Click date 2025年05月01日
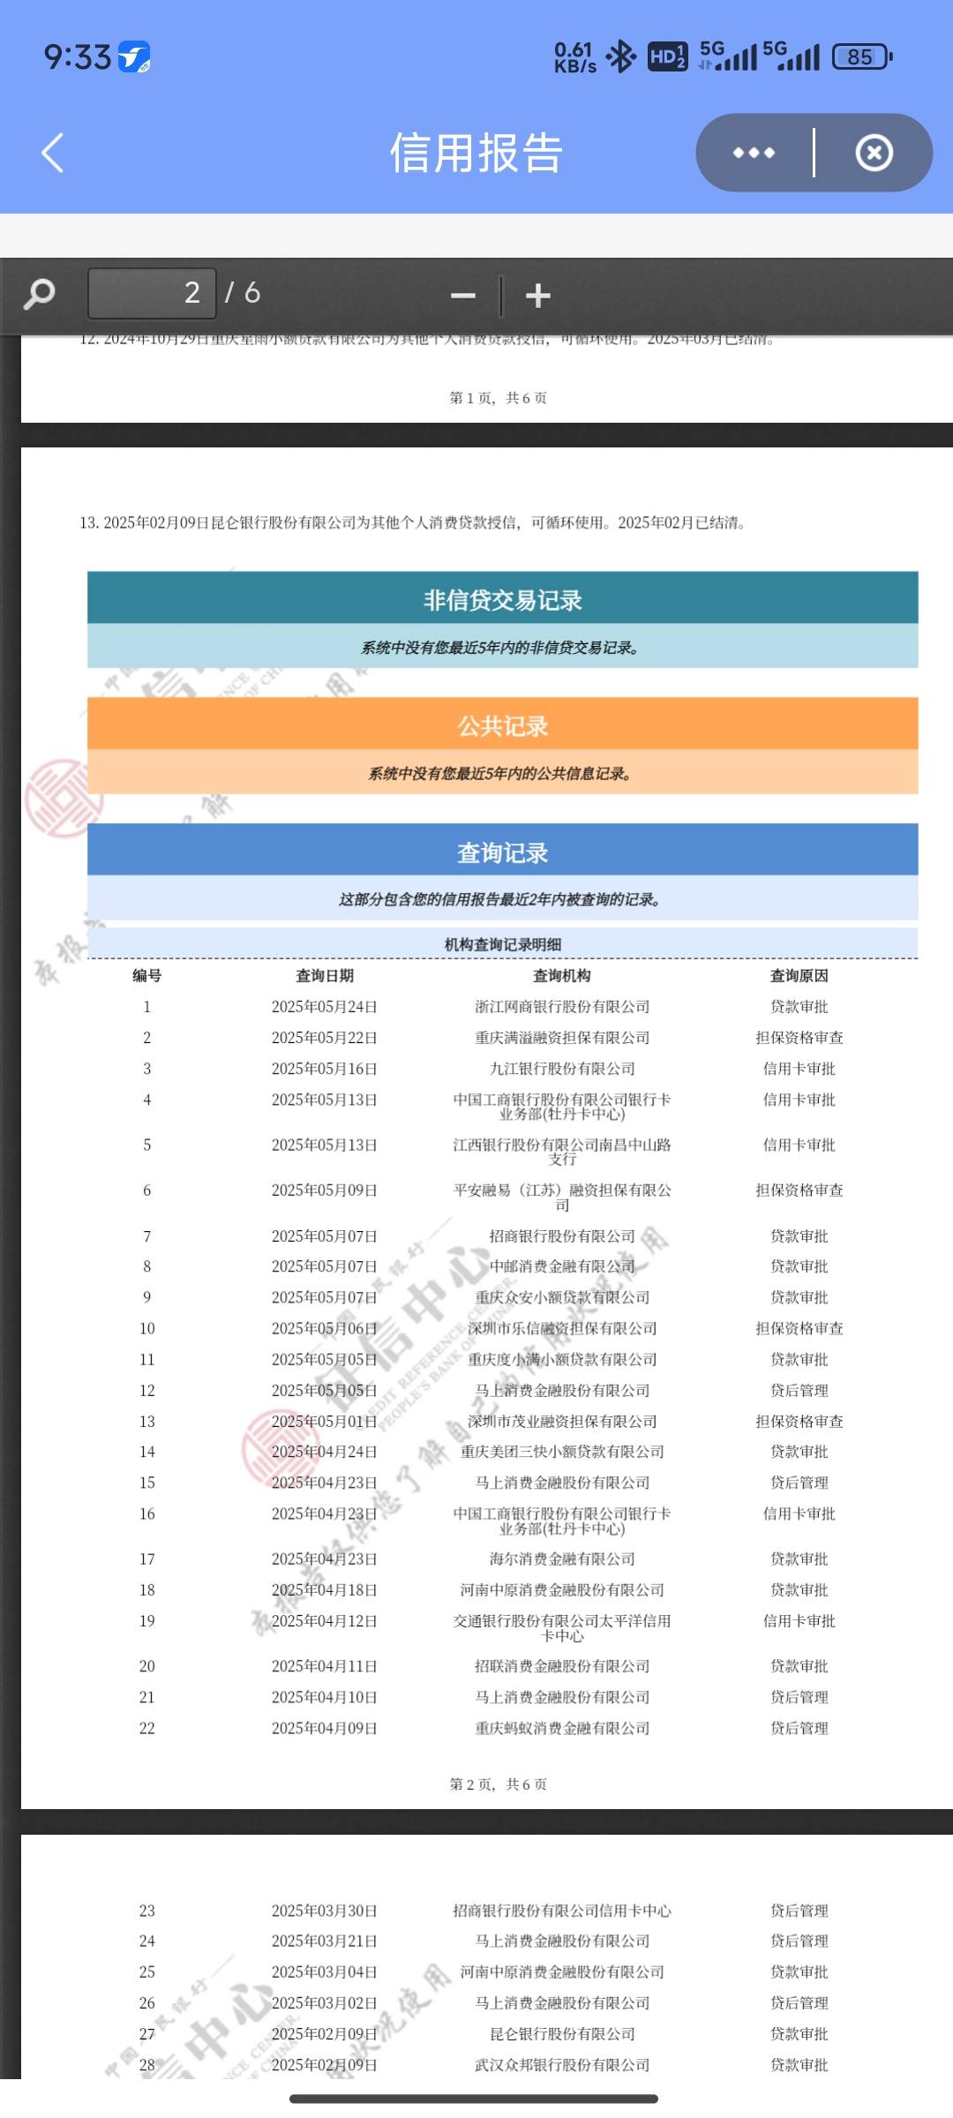This screenshot has width=953, height=2118. click(325, 1422)
